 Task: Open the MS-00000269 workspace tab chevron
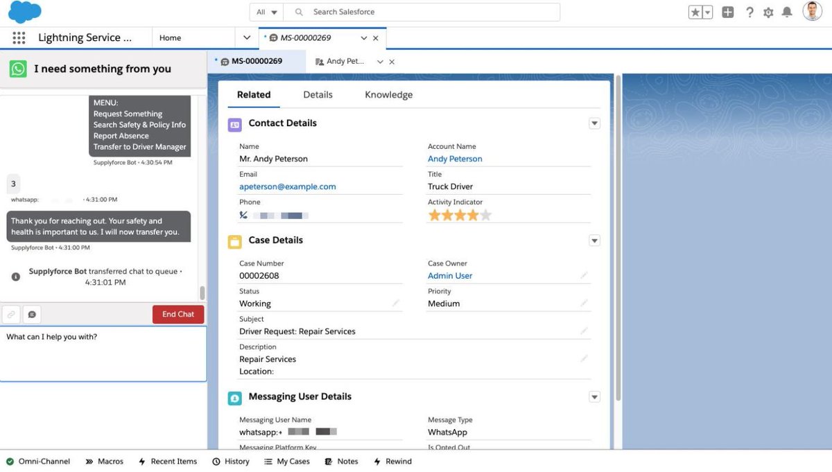pyautogui.click(x=364, y=38)
